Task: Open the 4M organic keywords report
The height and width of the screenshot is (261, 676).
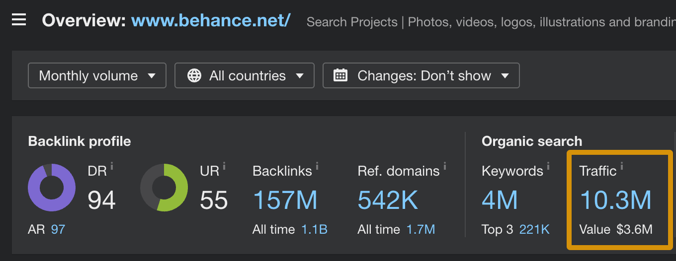Action: tap(500, 200)
